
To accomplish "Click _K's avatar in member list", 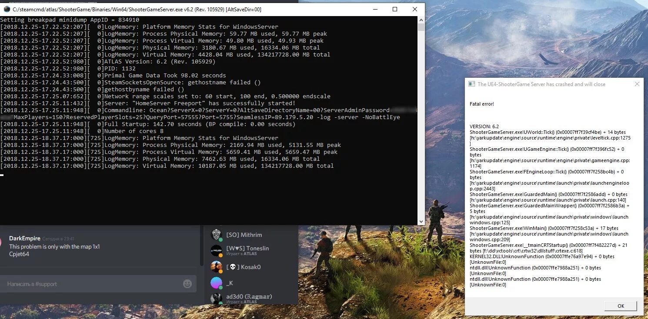I will 216,283.
